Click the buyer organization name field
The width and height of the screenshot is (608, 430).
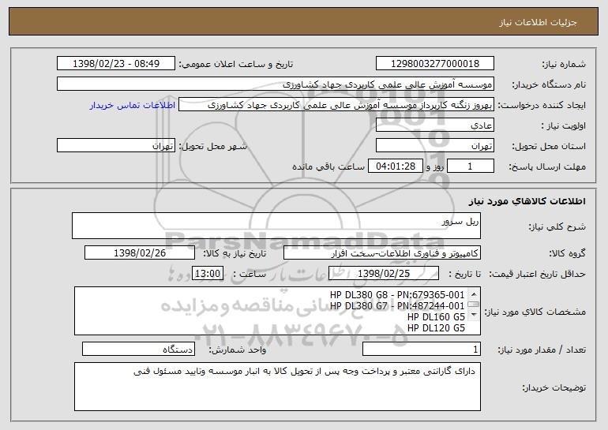pos(276,84)
